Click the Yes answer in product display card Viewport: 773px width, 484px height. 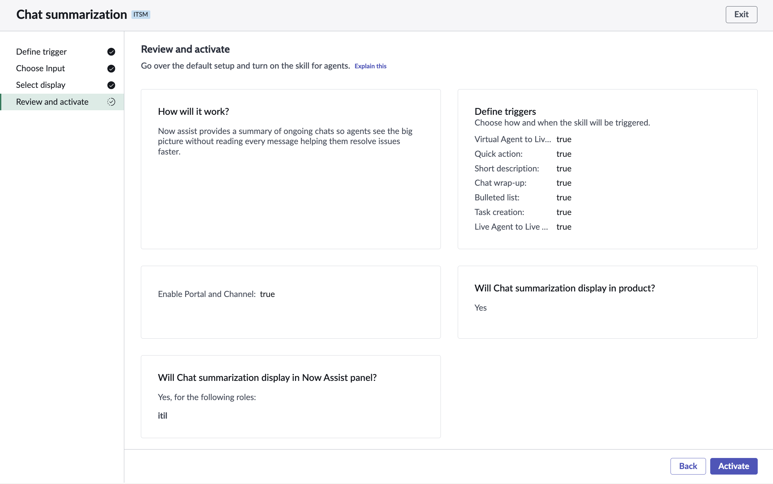pyautogui.click(x=481, y=308)
